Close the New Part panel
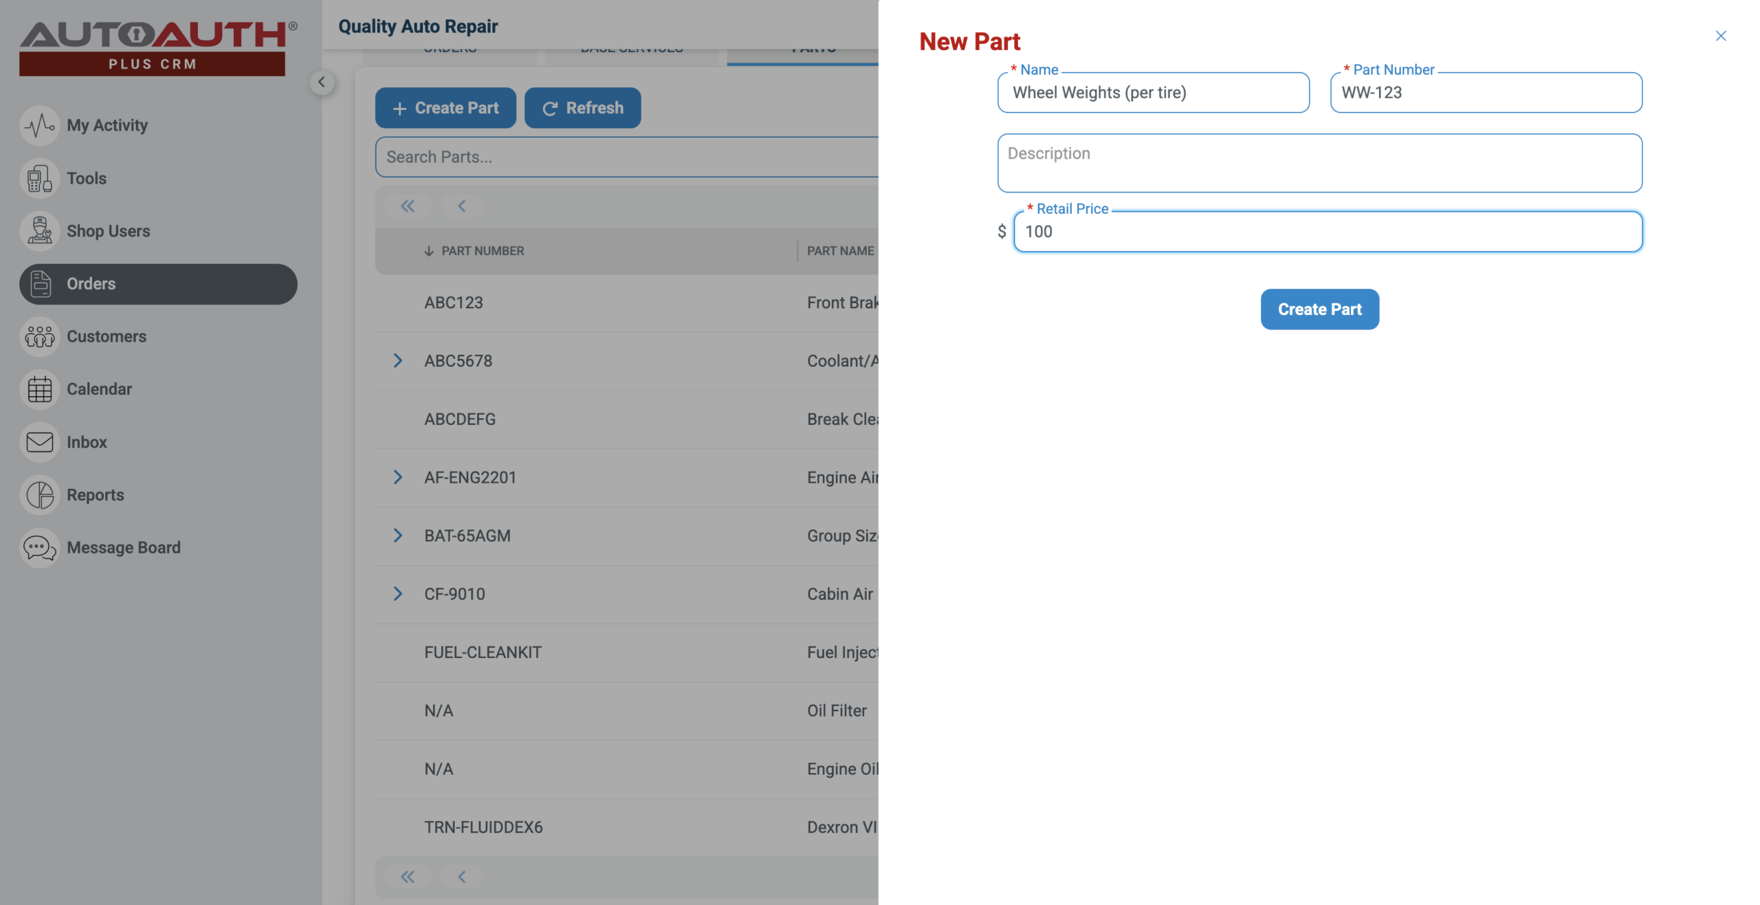This screenshot has height=905, width=1760. [1720, 36]
